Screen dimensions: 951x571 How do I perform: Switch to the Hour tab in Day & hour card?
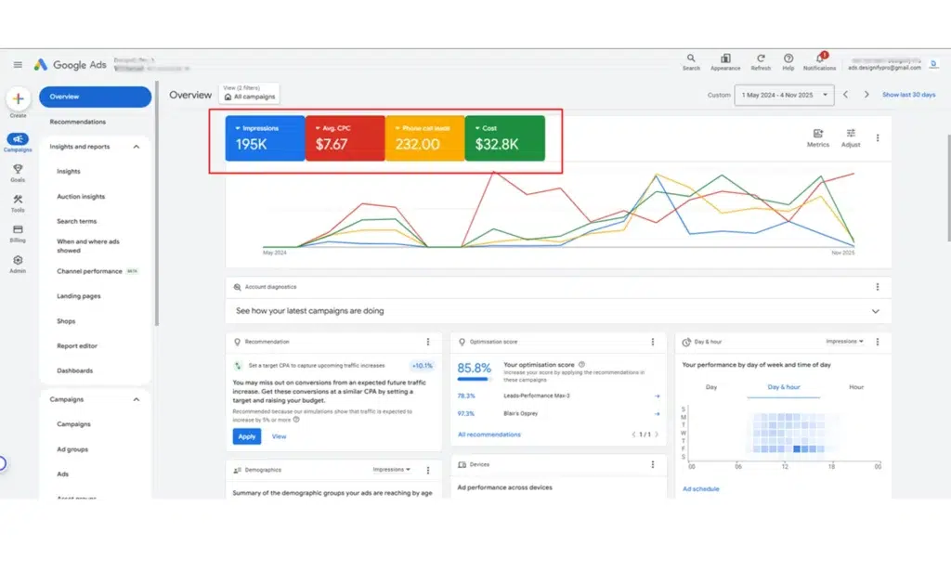click(x=855, y=386)
